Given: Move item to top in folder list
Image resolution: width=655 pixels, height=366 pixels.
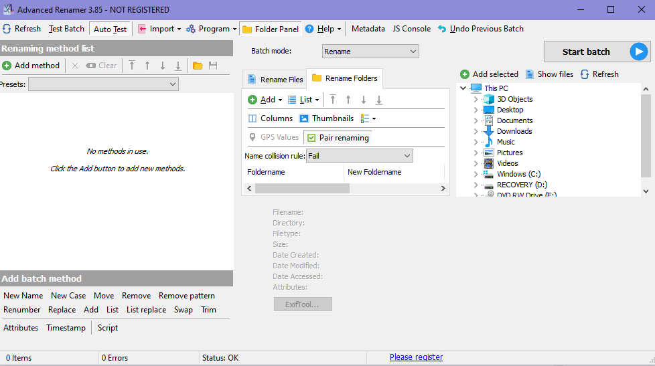Looking at the screenshot, I should [332, 100].
